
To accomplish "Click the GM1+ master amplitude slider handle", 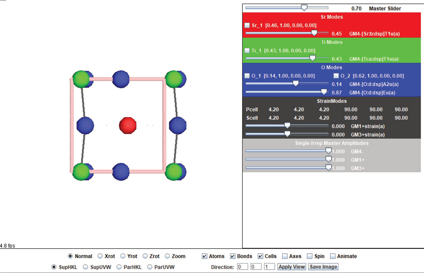I will [328, 159].
